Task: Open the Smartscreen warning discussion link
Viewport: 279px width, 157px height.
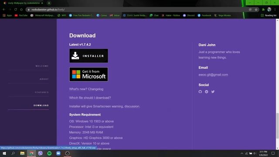Action: (132, 106)
